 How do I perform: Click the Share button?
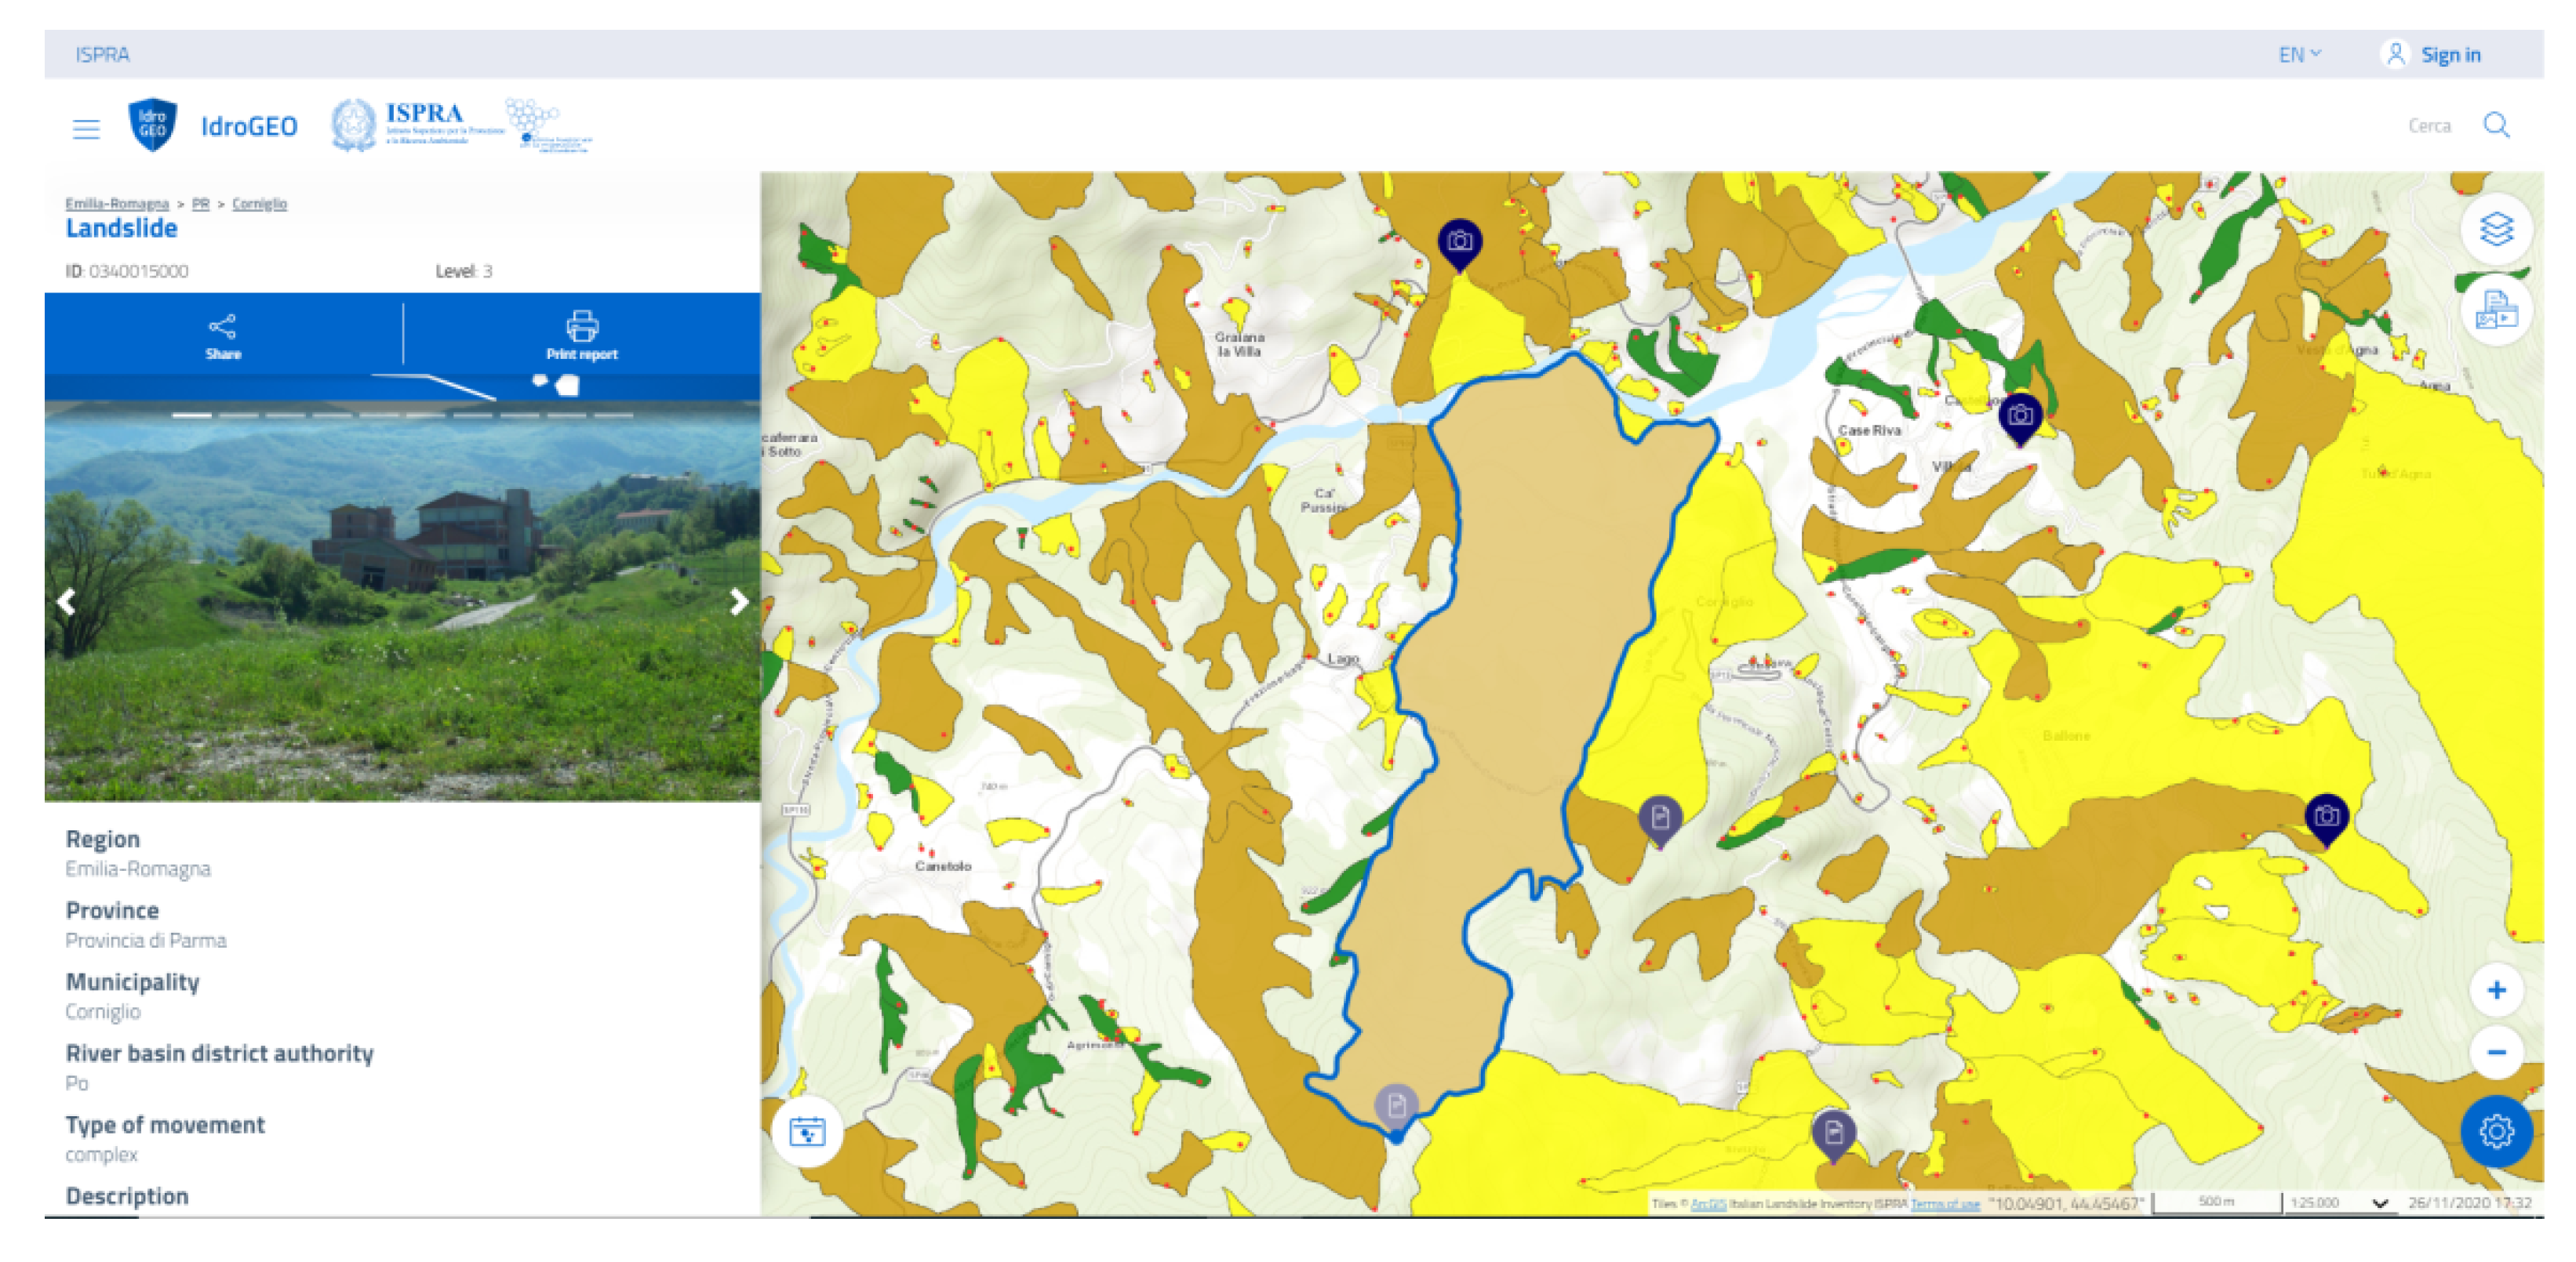[x=222, y=337]
